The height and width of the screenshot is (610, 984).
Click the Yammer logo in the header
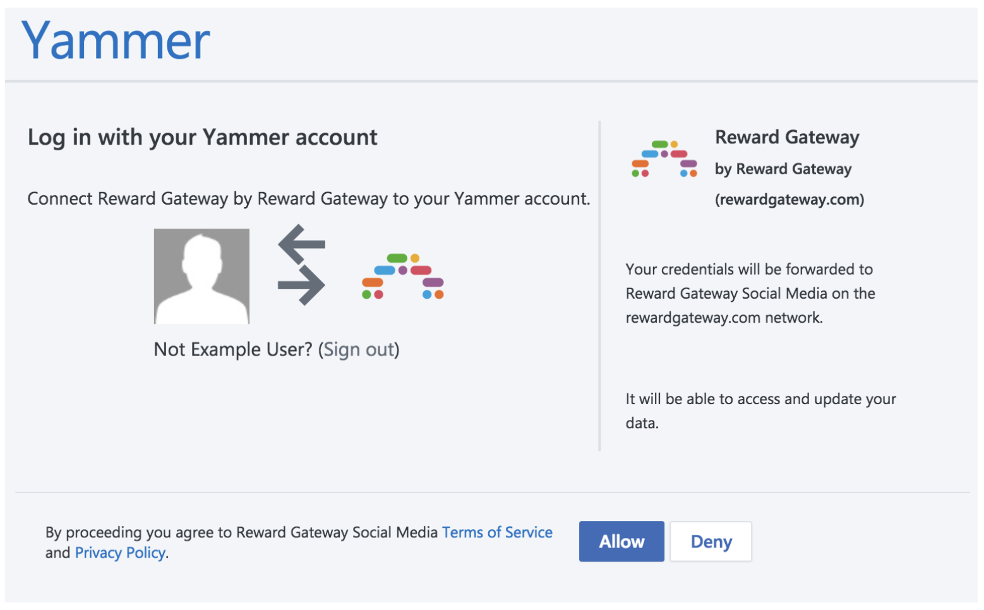tap(116, 41)
